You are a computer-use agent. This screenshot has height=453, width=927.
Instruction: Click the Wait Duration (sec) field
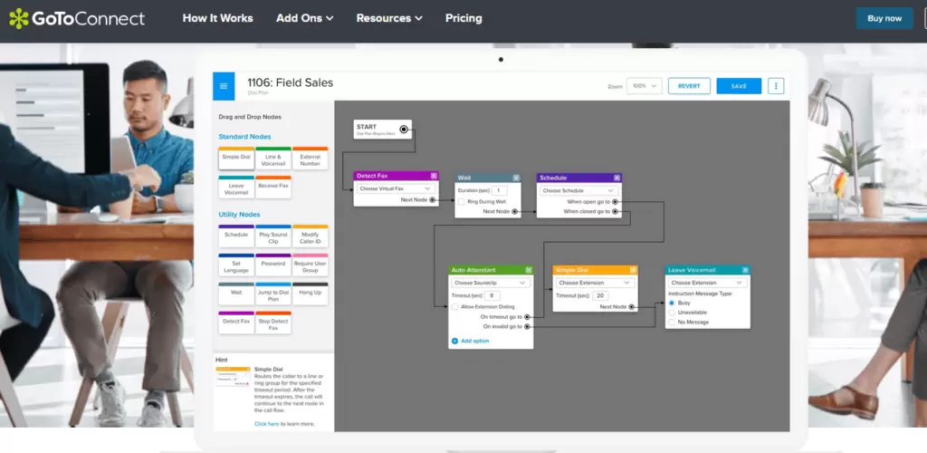click(x=500, y=190)
